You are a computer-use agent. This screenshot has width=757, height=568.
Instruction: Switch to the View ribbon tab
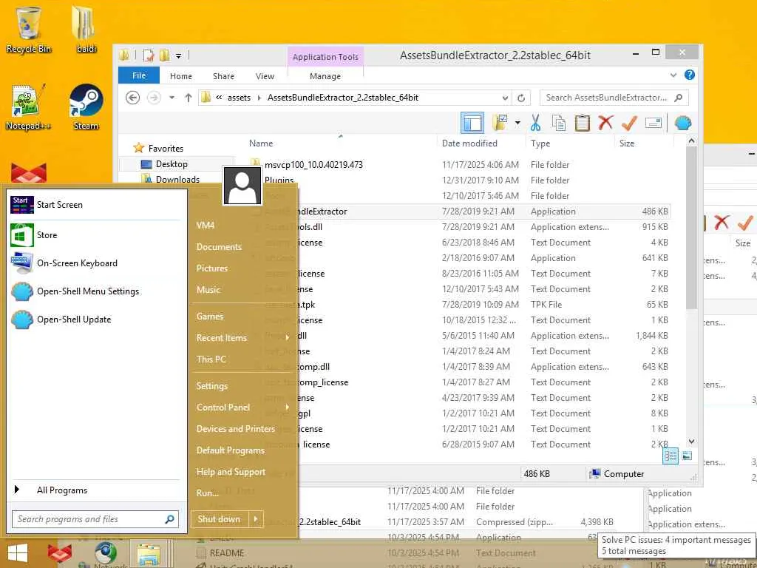(265, 76)
